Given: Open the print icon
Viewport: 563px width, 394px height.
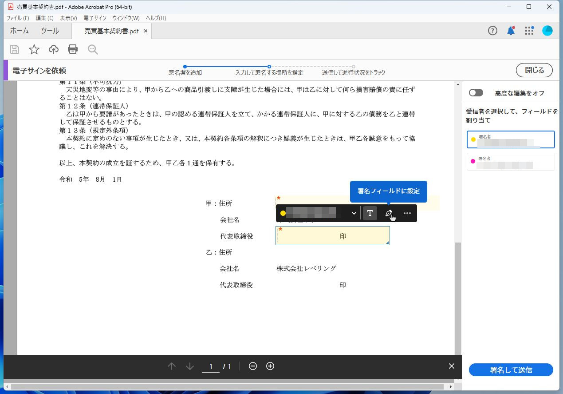Looking at the screenshot, I should [x=72, y=49].
